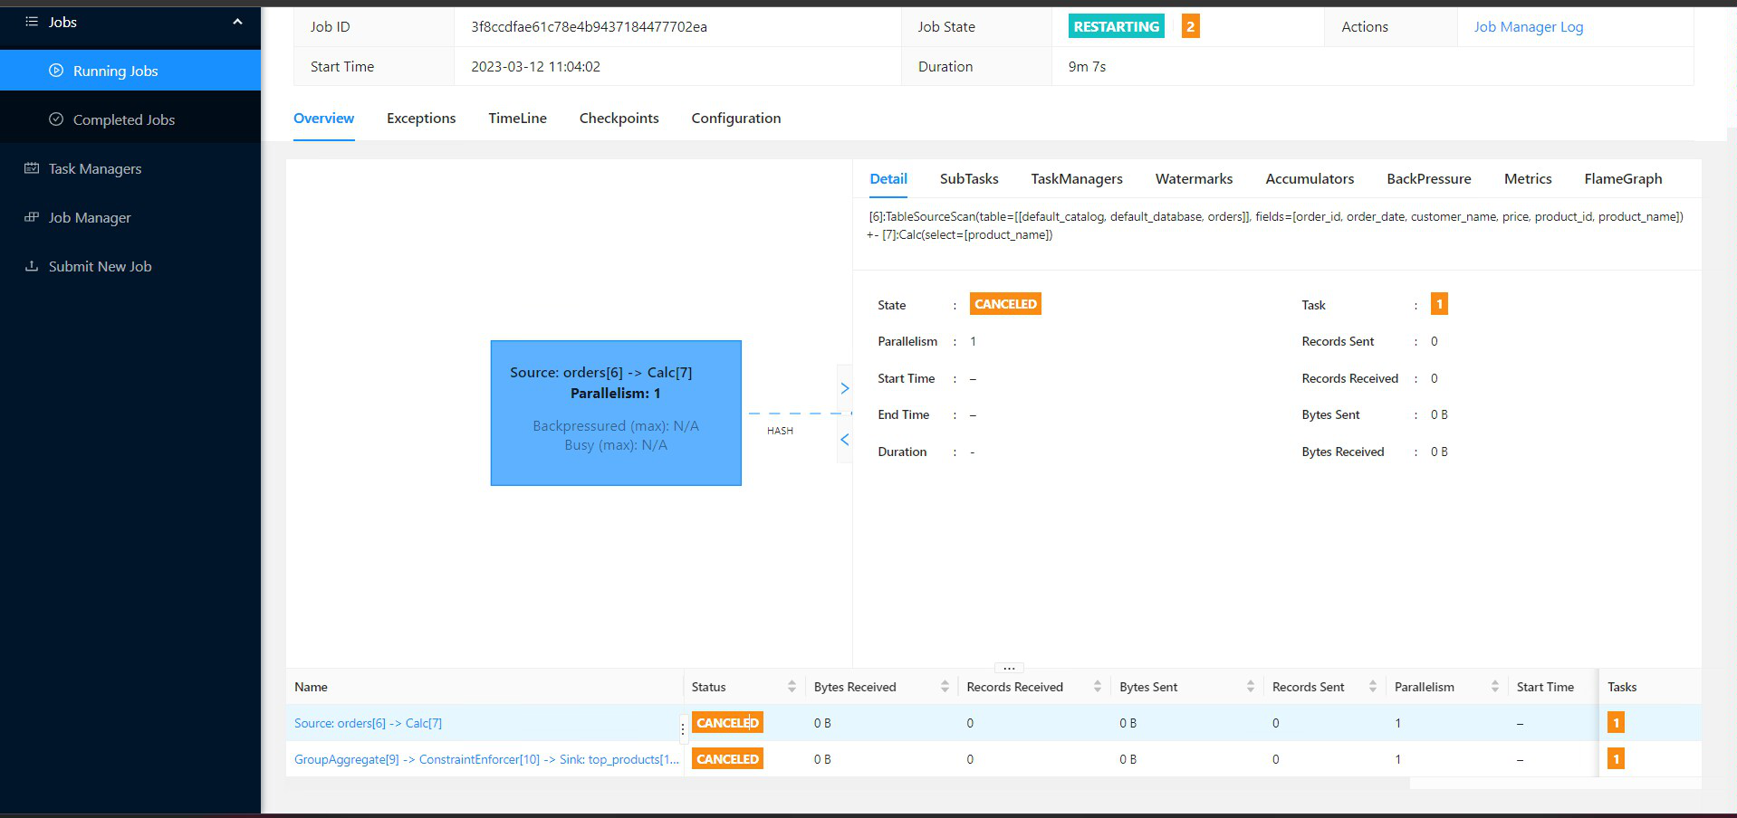Click the orange 2 tasks badge in header

[1190, 26]
